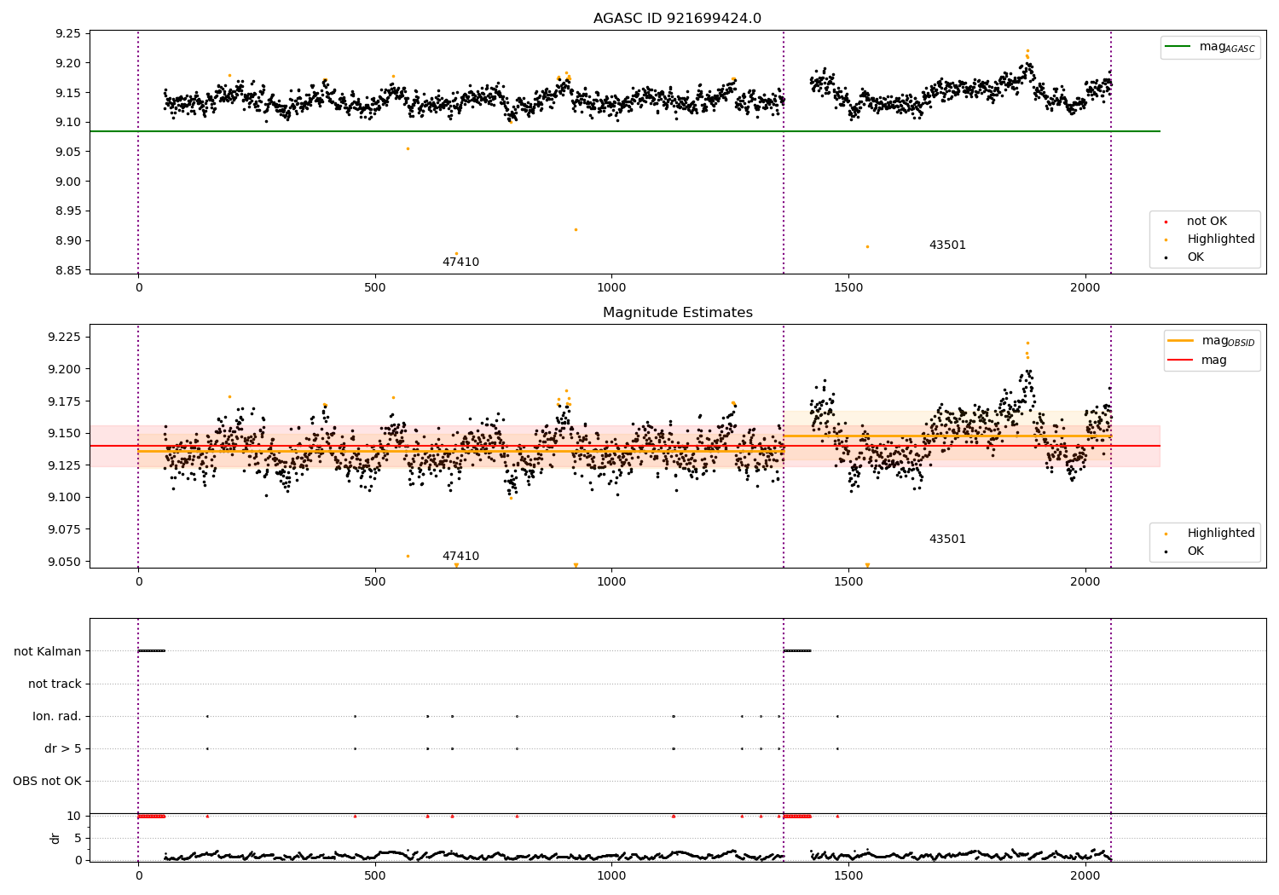The width and height of the screenshot is (1279, 895).
Task: Click the 'not OK' legend entry in top plot
Action: tap(1207, 222)
